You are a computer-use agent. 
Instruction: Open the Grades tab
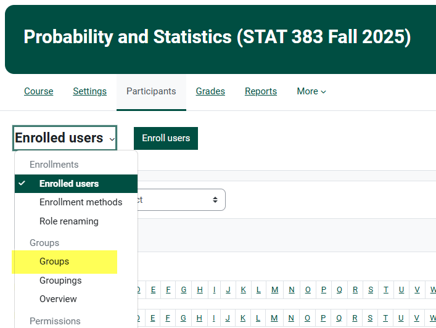[210, 91]
